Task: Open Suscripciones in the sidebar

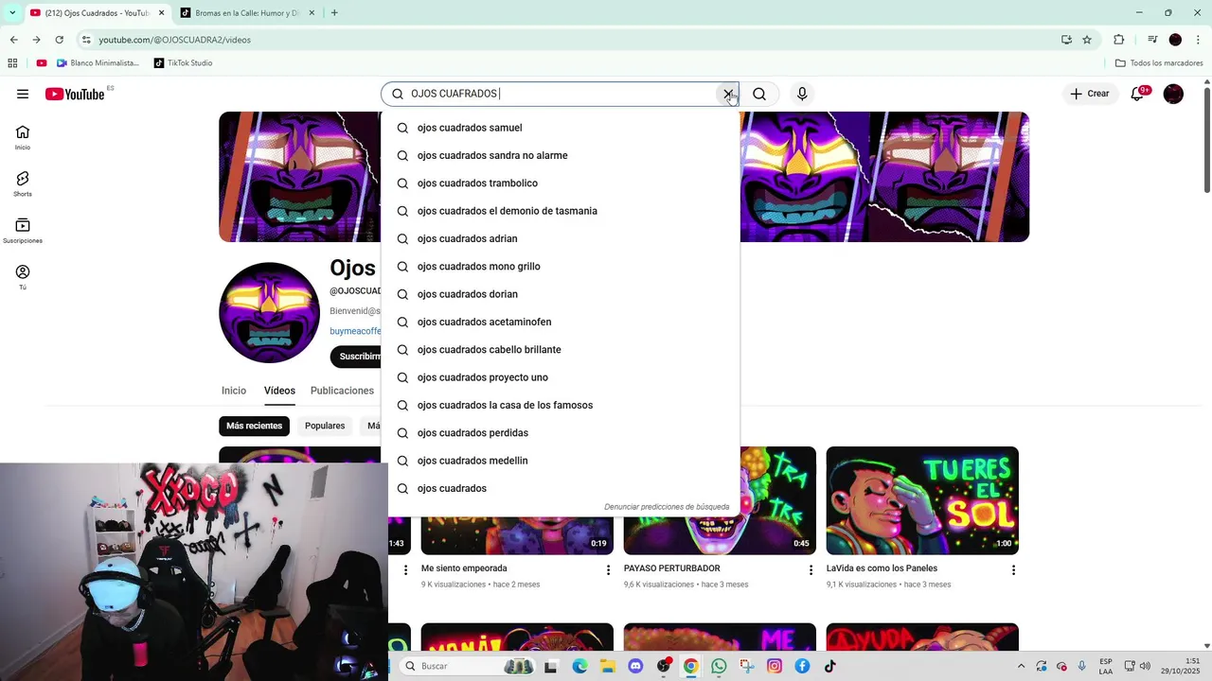Action: pos(23,231)
